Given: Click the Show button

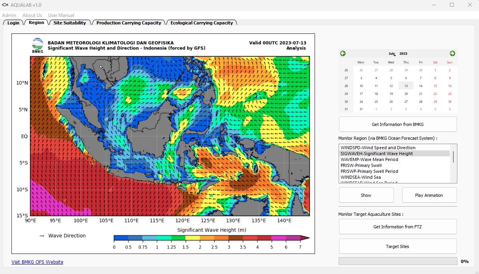Looking at the screenshot, I should pyautogui.click(x=366, y=195).
